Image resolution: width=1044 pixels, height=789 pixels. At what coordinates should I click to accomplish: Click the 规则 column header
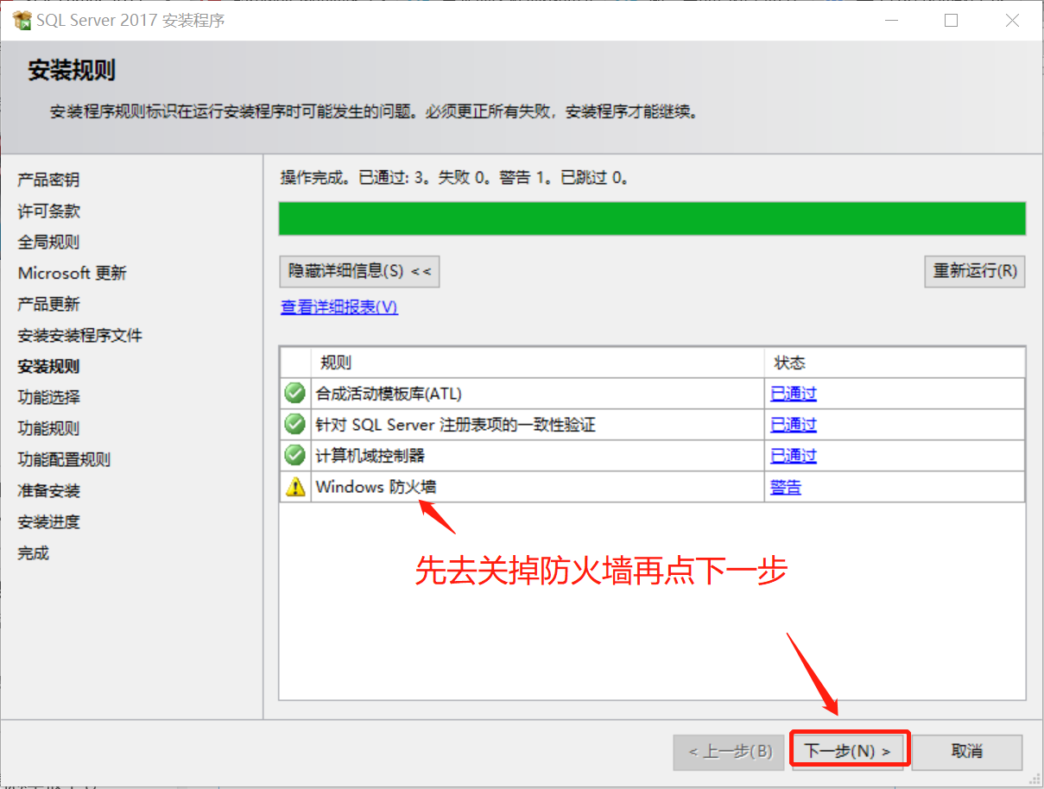pyautogui.click(x=537, y=363)
